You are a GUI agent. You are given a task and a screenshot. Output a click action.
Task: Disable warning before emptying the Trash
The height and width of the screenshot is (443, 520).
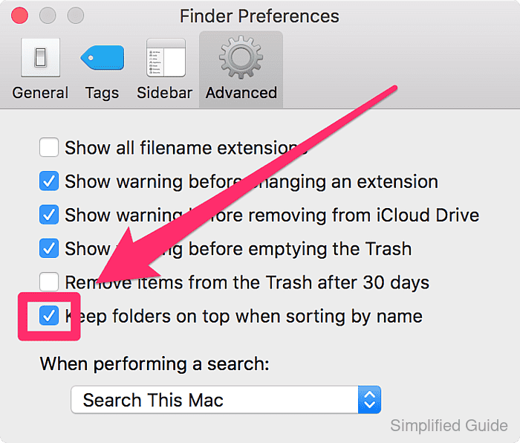(x=49, y=248)
